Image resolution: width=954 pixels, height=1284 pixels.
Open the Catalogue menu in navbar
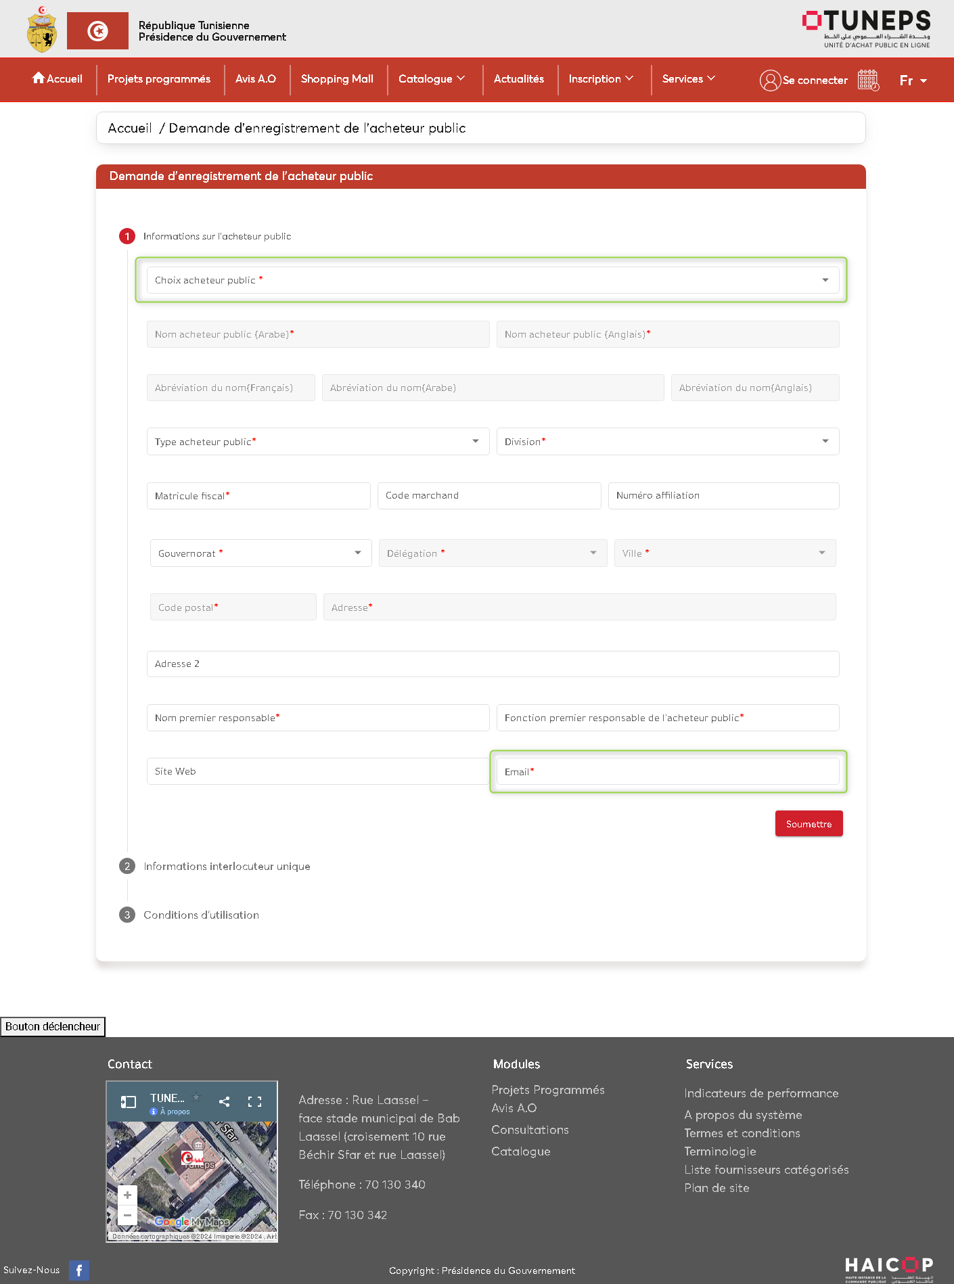point(432,79)
